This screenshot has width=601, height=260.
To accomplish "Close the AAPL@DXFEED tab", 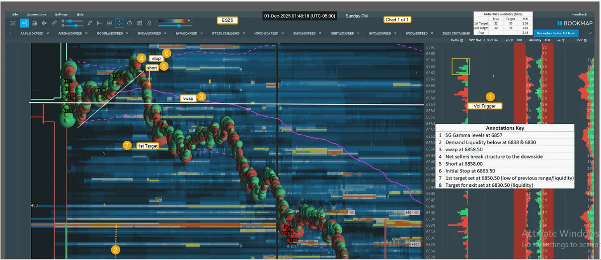I will click(47, 33).
